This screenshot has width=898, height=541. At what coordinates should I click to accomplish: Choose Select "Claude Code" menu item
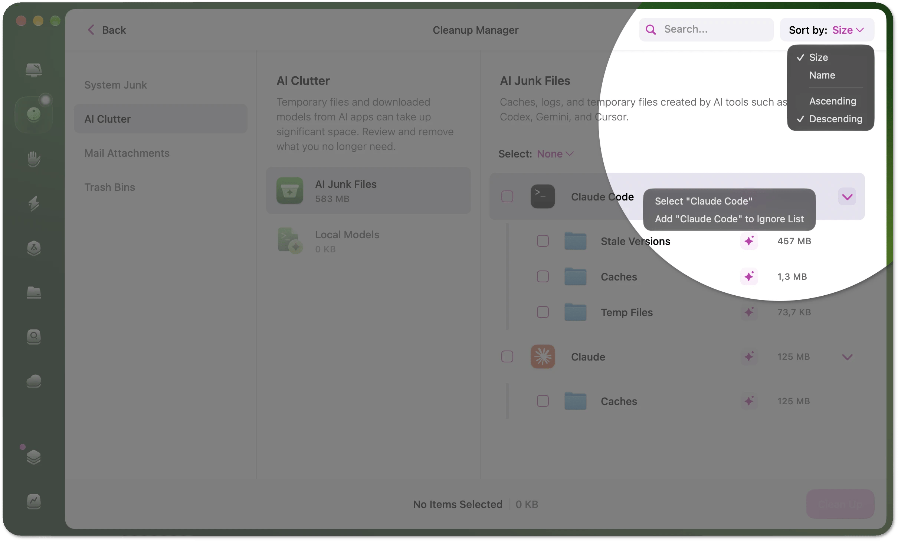point(729,201)
